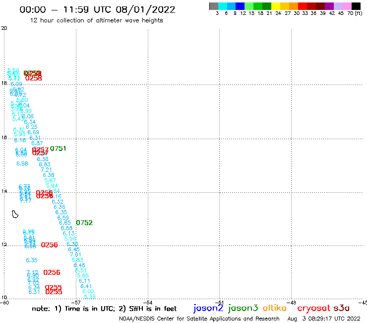Viewport: 367px width, 323px height.
Task: Click the dark blue 12 ft legend swatch
Action: coord(240,6)
